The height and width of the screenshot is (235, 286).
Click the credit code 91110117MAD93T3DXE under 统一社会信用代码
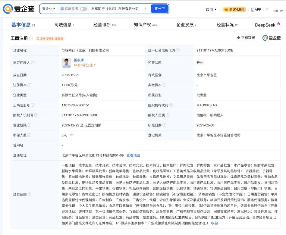pyautogui.click(x=215, y=50)
